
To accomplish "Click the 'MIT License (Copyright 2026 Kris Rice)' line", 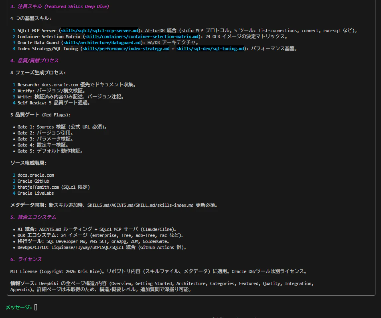I will (x=159, y=271).
